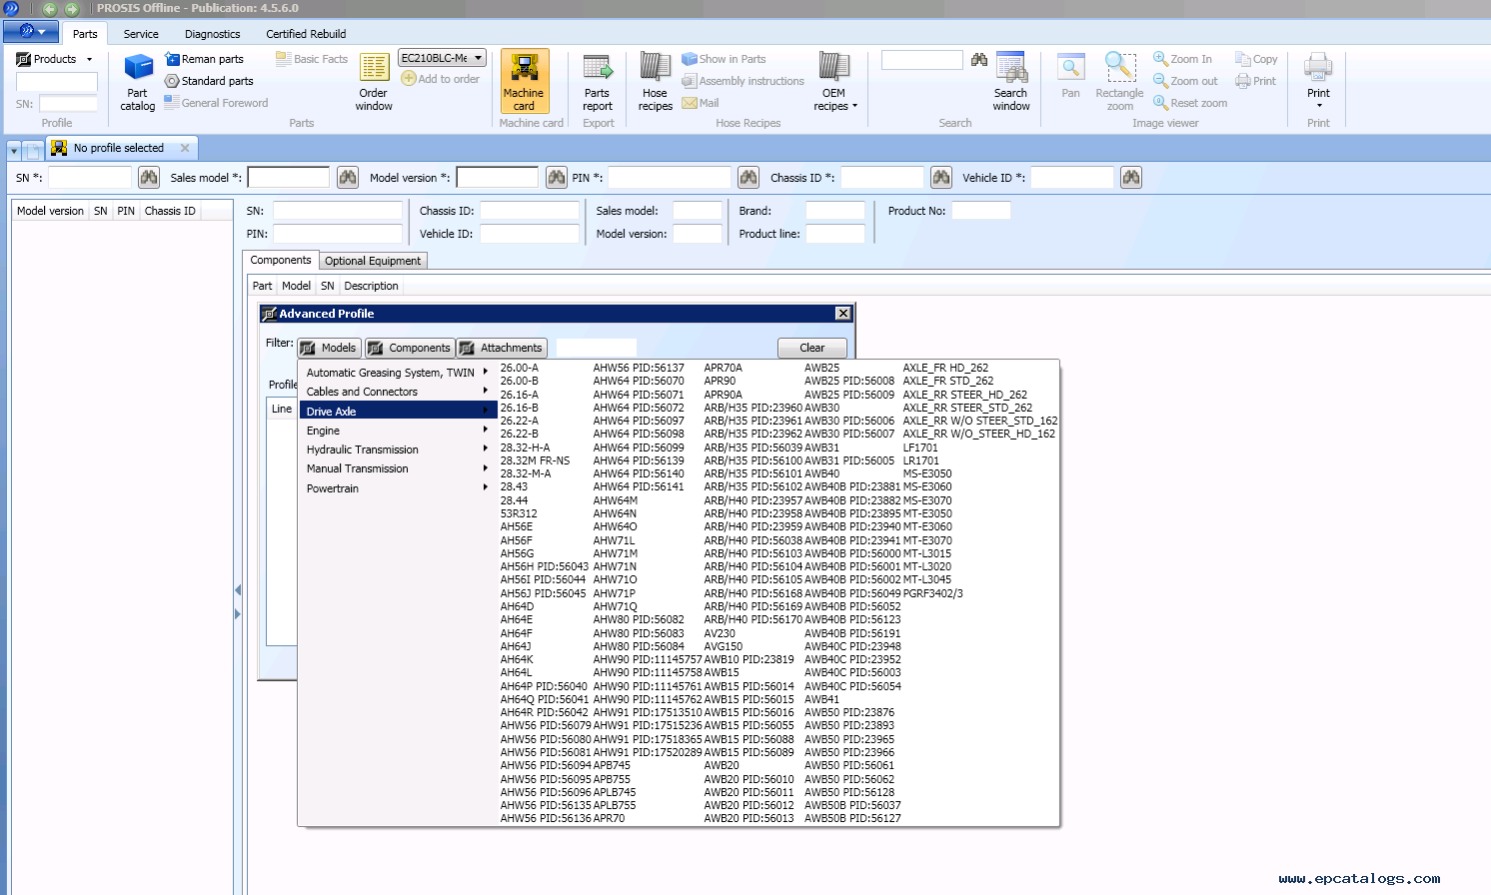Image resolution: width=1491 pixels, height=895 pixels.
Task: Select the Pan tool
Action: pyautogui.click(x=1070, y=76)
